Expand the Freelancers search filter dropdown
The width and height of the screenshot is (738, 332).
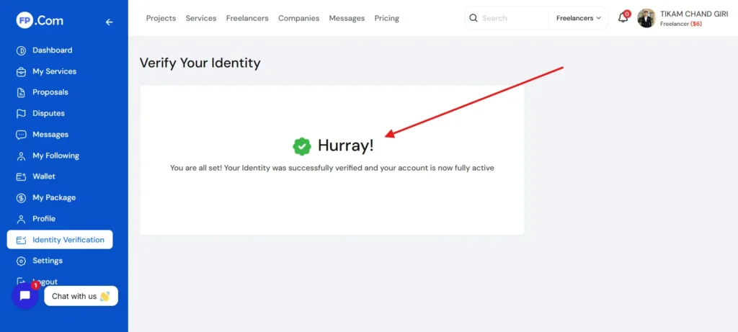point(578,18)
